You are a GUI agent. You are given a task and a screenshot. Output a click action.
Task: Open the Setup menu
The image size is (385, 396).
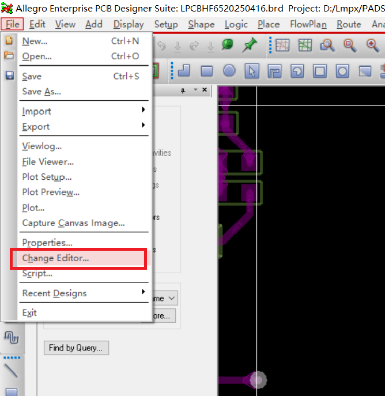pyautogui.click(x=166, y=24)
